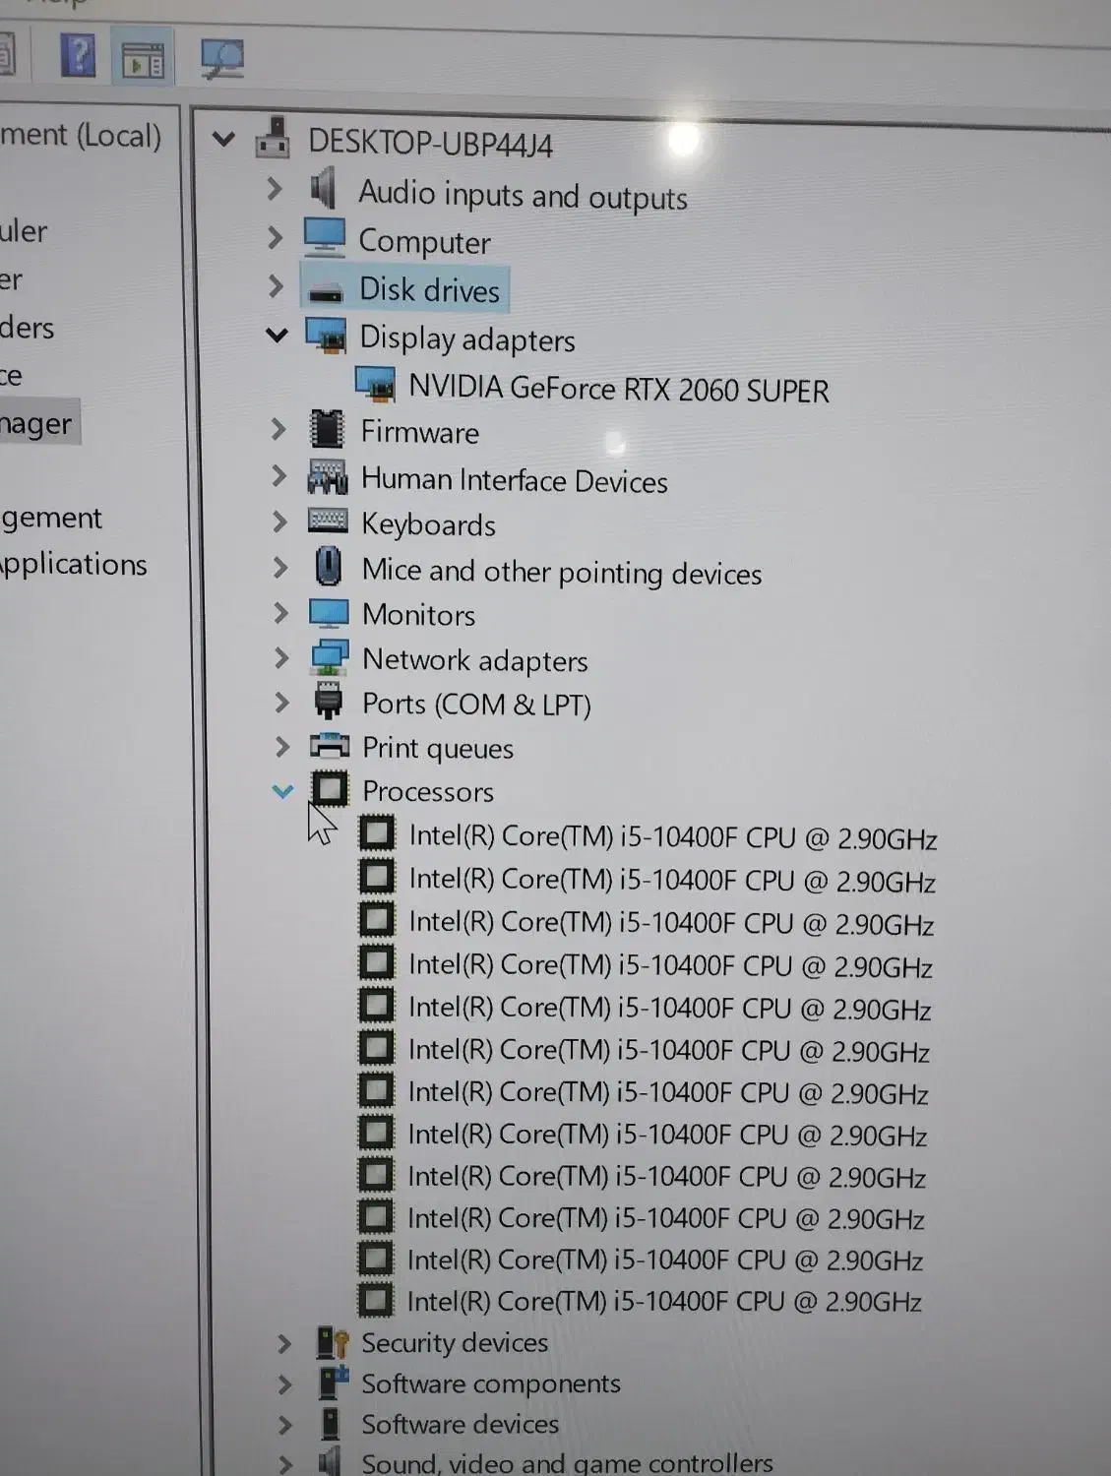Click the Show/Hide Action Pane toolbar icon

(x=144, y=60)
